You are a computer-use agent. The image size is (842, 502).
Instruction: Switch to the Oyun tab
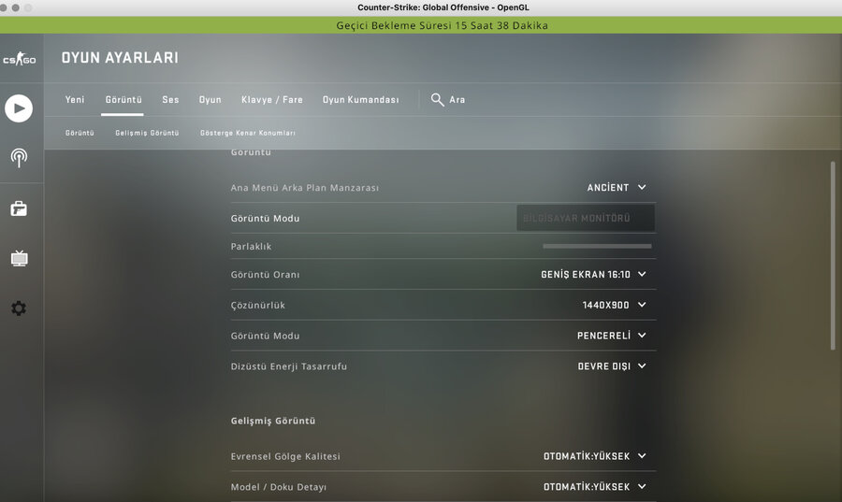tap(210, 100)
